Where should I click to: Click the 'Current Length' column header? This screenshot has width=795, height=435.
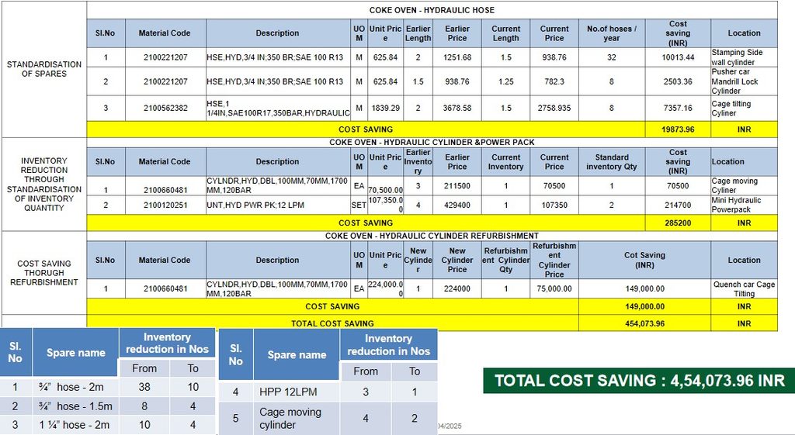pos(506,33)
